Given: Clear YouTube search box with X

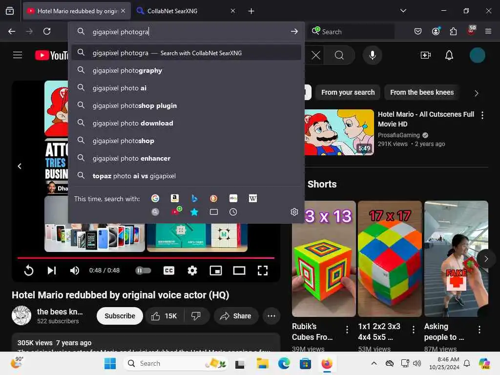Looking at the screenshot, I should (316, 55).
